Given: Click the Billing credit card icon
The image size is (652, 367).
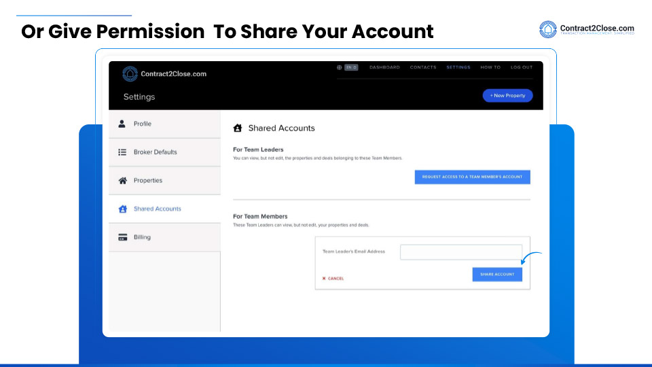Looking at the screenshot, I should [x=122, y=237].
